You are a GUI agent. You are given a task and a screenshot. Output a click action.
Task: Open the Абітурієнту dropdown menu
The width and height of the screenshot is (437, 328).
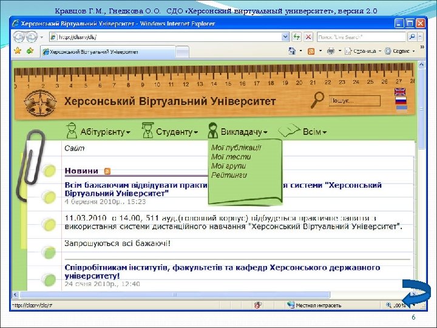105,132
